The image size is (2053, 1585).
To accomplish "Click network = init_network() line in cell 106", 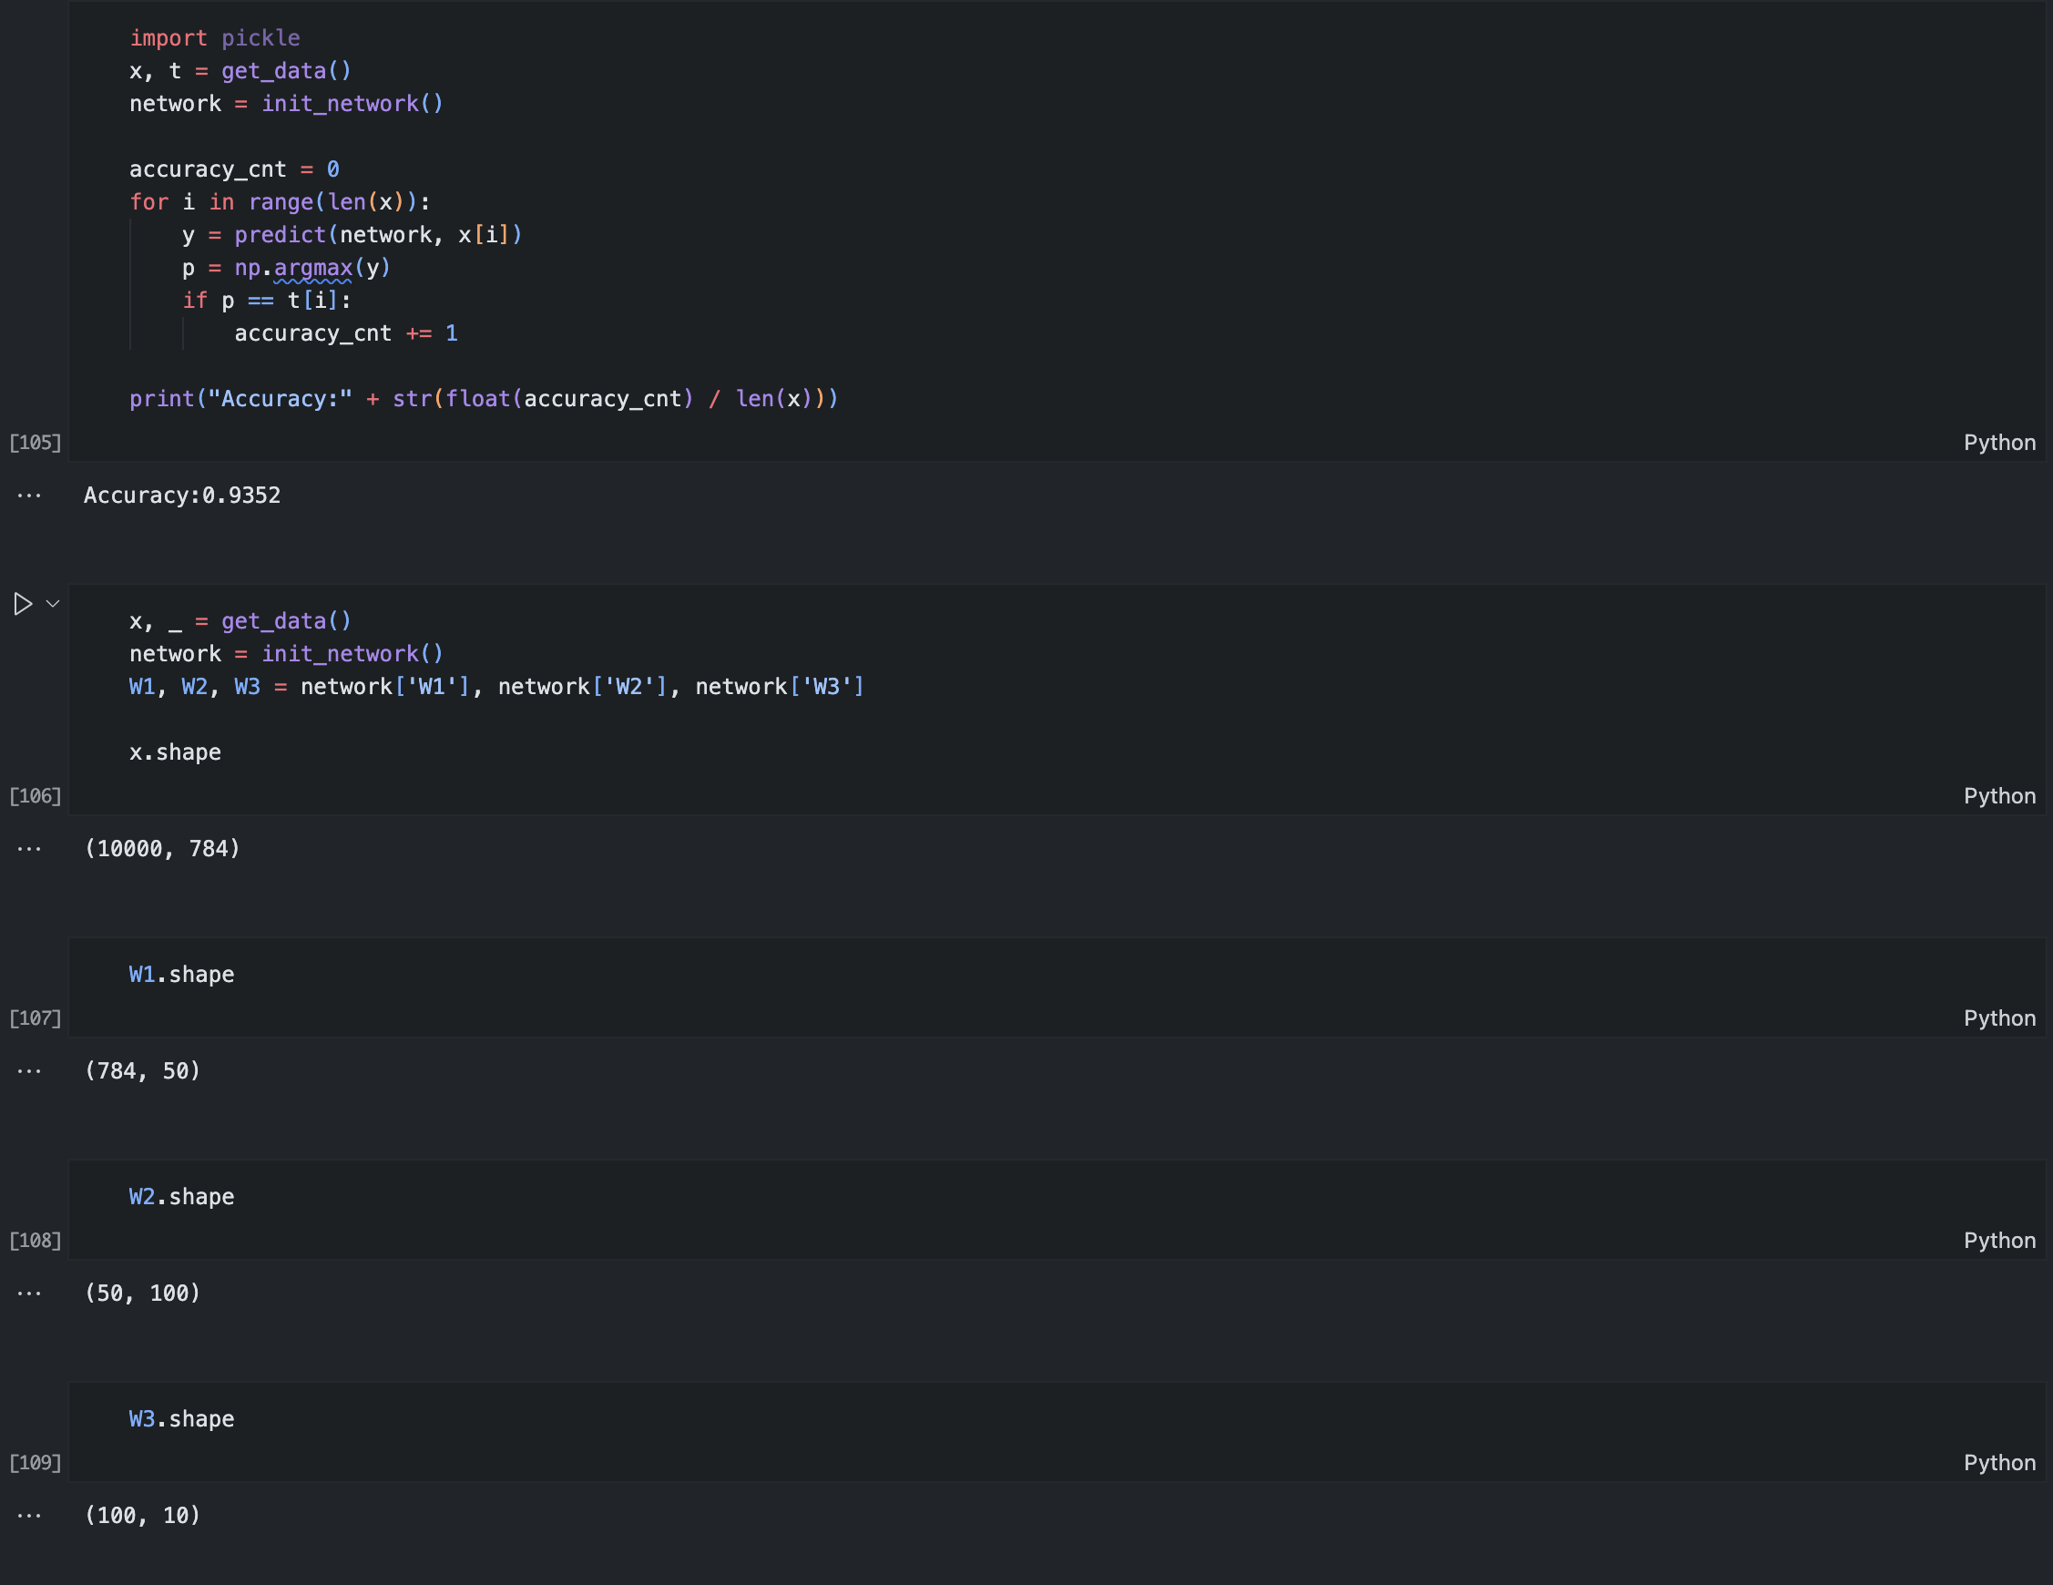I will tap(287, 654).
